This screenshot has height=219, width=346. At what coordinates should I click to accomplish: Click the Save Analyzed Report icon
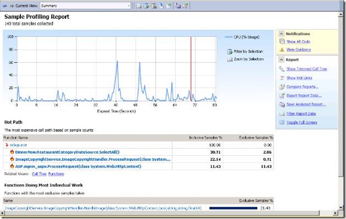pyautogui.click(x=282, y=104)
